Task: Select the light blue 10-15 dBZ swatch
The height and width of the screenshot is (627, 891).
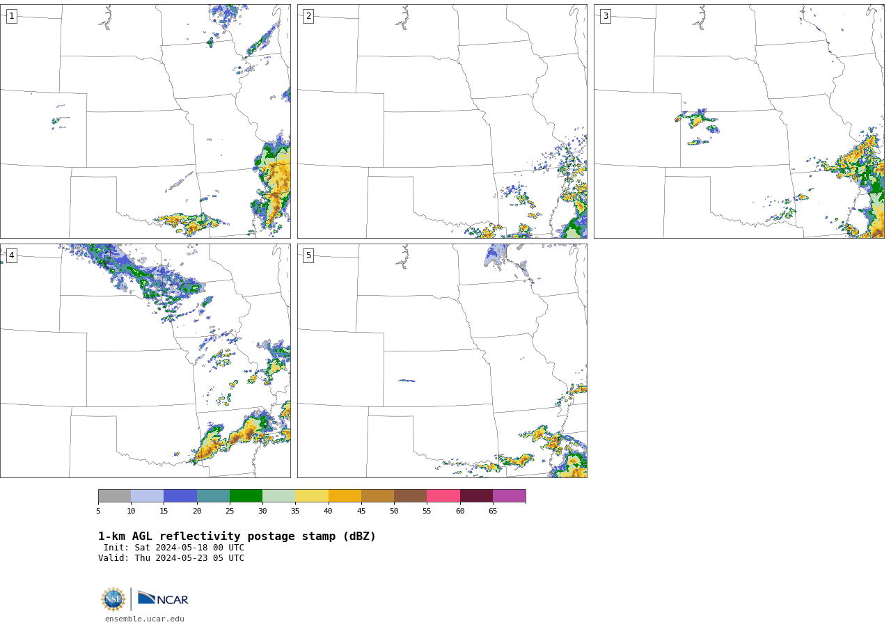Action: coord(148,496)
